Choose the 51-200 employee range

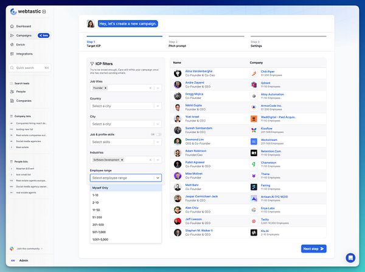click(126, 217)
